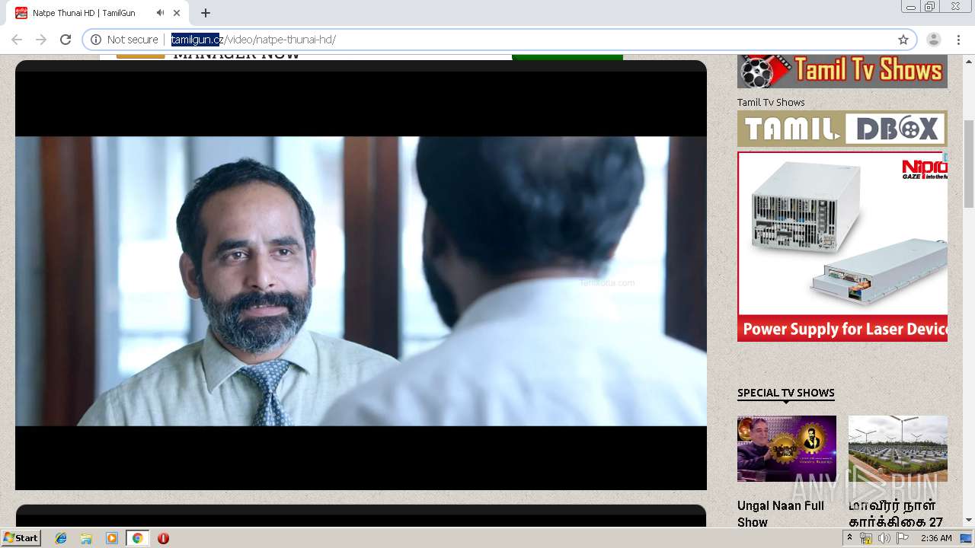Open the Ungal Naan Full Show thumbnail
The height and width of the screenshot is (548, 975).
click(787, 448)
